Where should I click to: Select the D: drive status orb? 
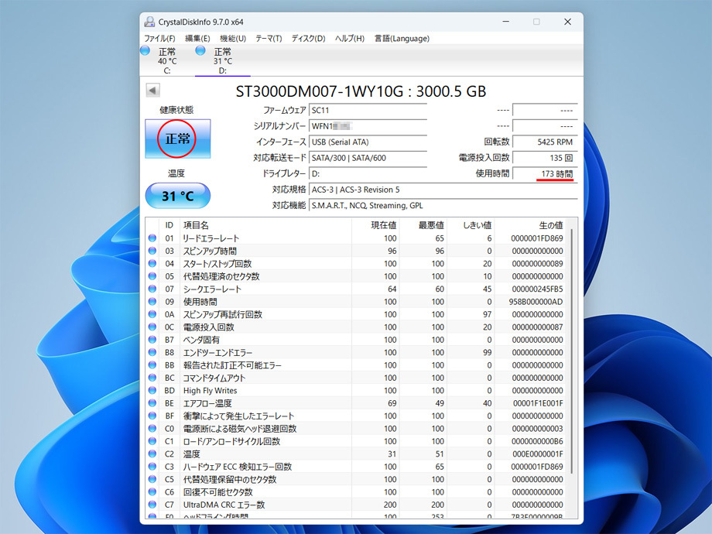(200, 50)
